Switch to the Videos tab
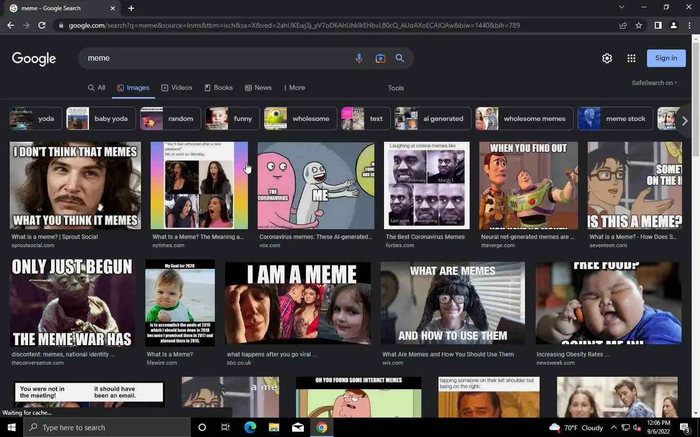Screen dimensions: 700x437 click(177, 88)
